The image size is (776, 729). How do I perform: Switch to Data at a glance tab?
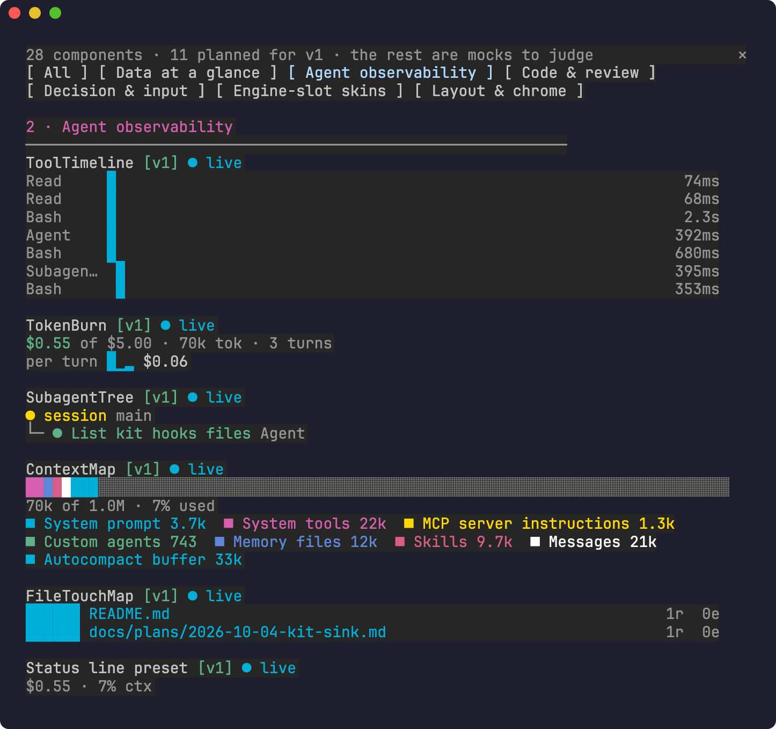coord(188,73)
